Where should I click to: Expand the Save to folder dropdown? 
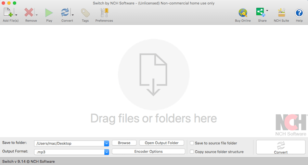pyautogui.click(x=106, y=143)
